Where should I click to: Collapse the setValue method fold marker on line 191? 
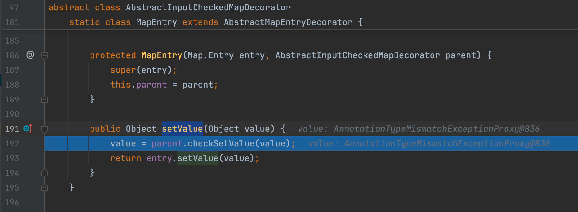point(44,129)
